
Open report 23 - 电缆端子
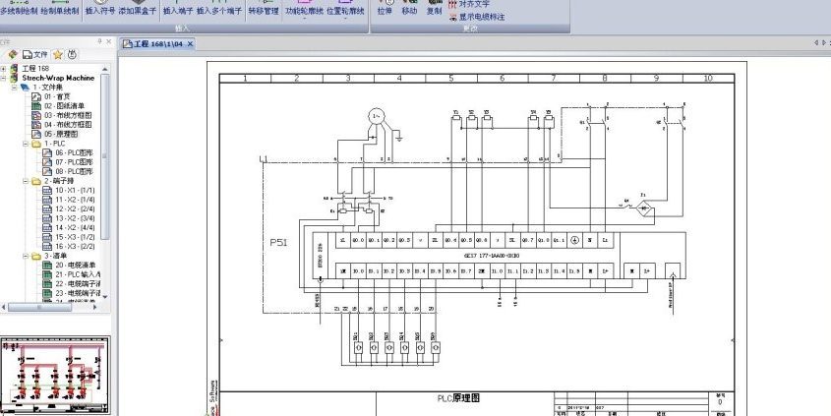pos(78,293)
